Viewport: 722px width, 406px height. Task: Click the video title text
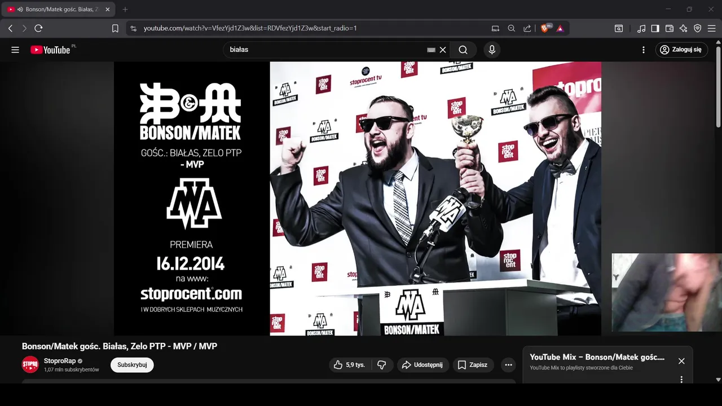click(120, 346)
